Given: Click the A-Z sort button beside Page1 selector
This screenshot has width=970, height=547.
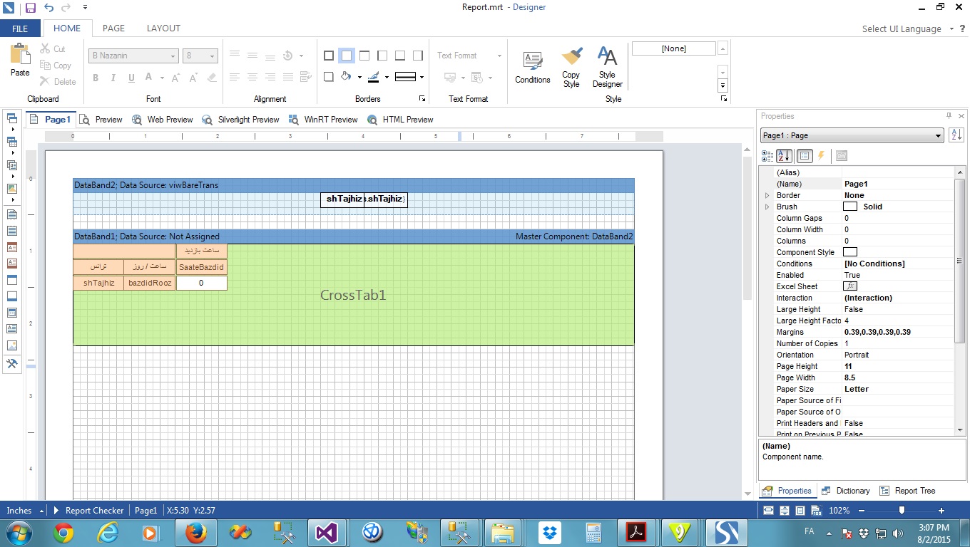Looking at the screenshot, I should [956, 135].
